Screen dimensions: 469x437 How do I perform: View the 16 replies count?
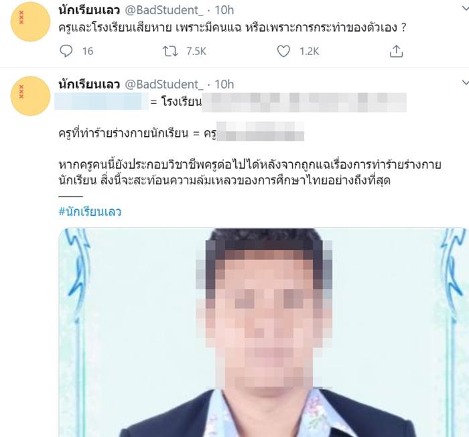[x=88, y=51]
